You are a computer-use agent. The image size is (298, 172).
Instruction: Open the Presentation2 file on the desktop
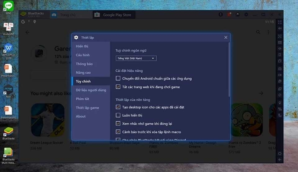8,112
